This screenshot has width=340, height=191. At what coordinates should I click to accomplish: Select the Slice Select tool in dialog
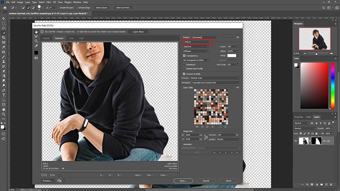tap(36, 36)
